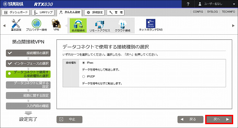Click the 設定完了 label

click(x=28, y=119)
